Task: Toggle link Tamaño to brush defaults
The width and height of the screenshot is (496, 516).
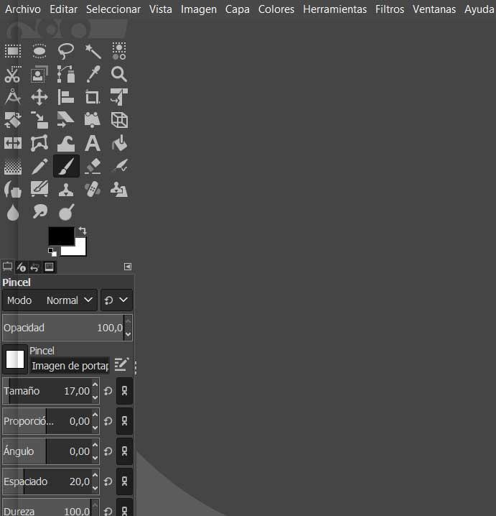Action: coord(125,391)
